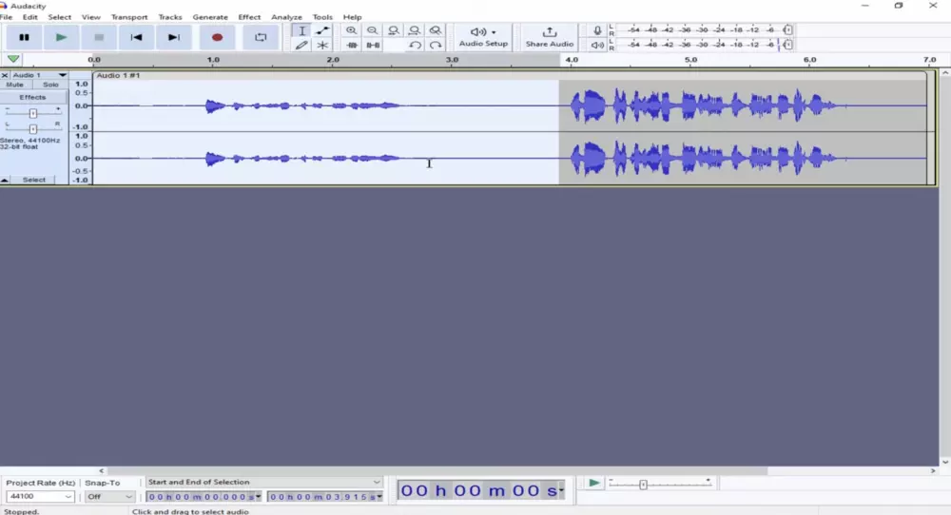The height and width of the screenshot is (515, 951).
Task: Click the Share Audio button
Action: tap(550, 38)
